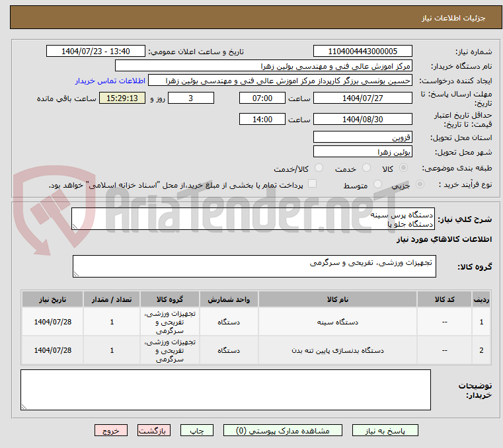Click the کد کالا column header
This screenshot has height=448, width=503.
point(444,299)
